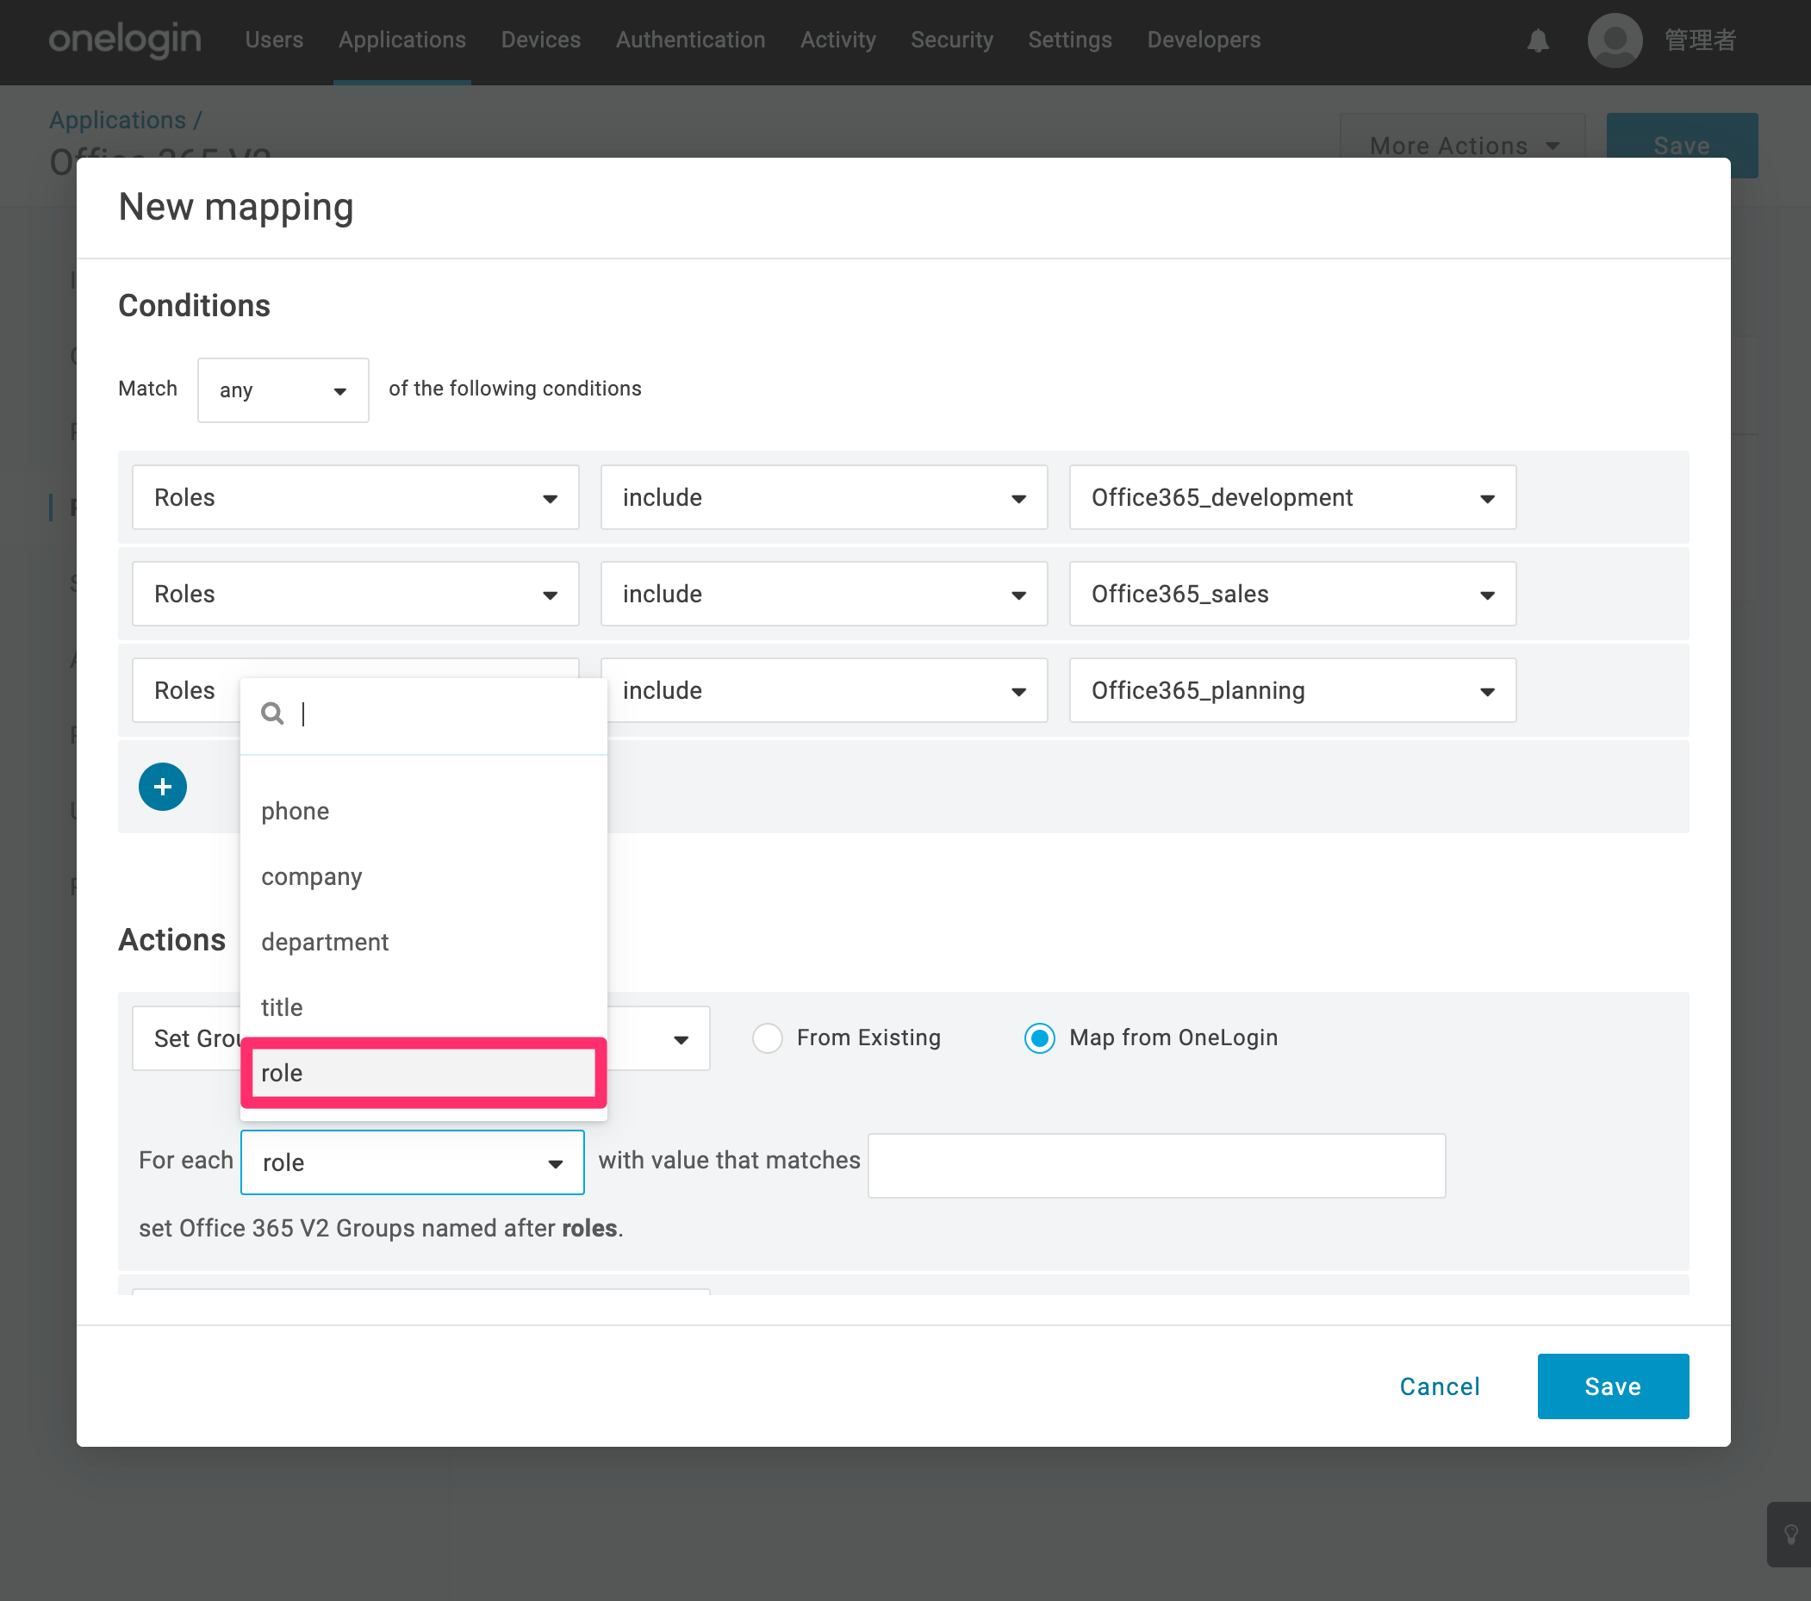1811x1601 pixels.
Task: Open Roles dropdown in Office365_development row
Action: coord(355,497)
